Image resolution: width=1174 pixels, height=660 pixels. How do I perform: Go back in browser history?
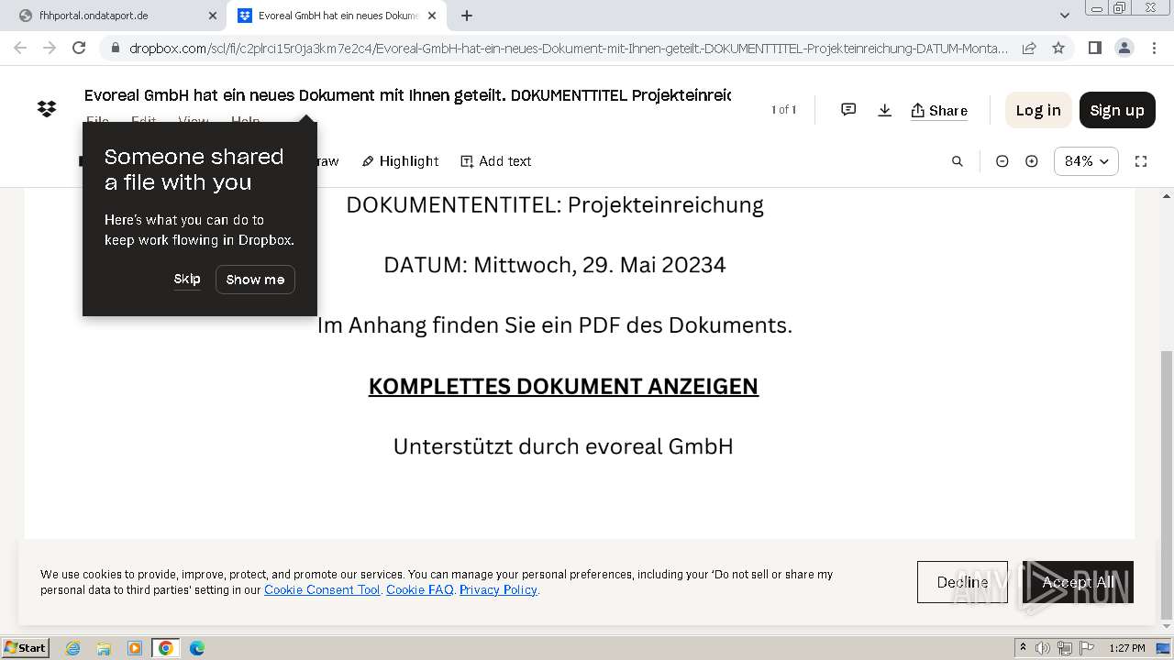click(x=20, y=48)
